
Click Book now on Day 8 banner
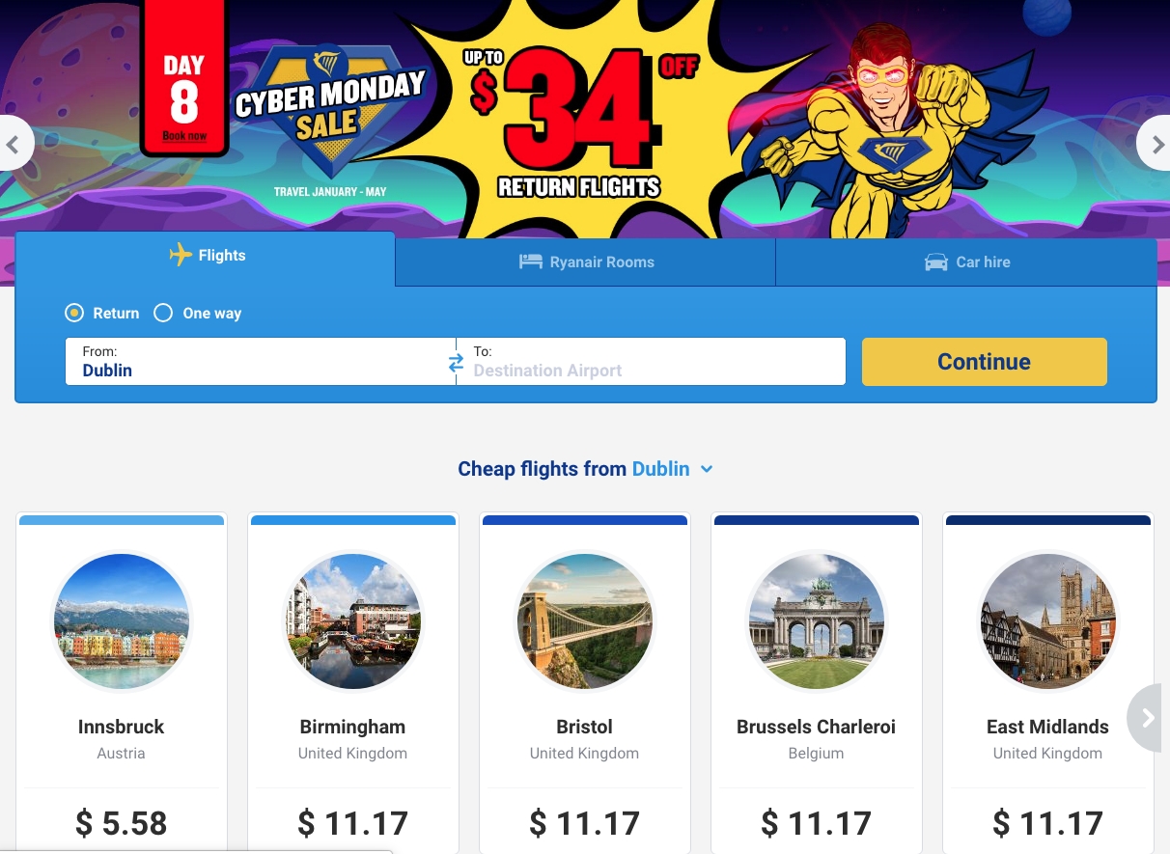pos(184,136)
